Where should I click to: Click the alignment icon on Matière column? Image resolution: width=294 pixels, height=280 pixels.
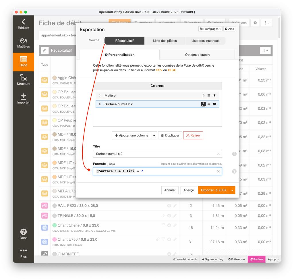coord(209,95)
